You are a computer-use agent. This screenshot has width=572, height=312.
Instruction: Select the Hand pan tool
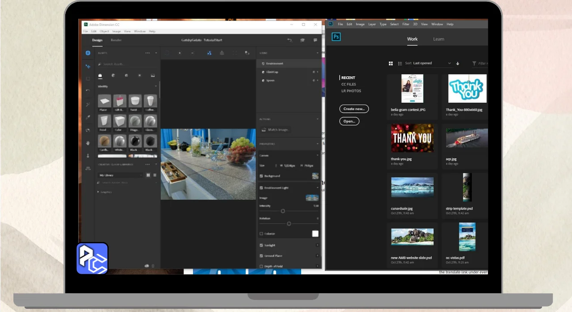click(x=88, y=143)
